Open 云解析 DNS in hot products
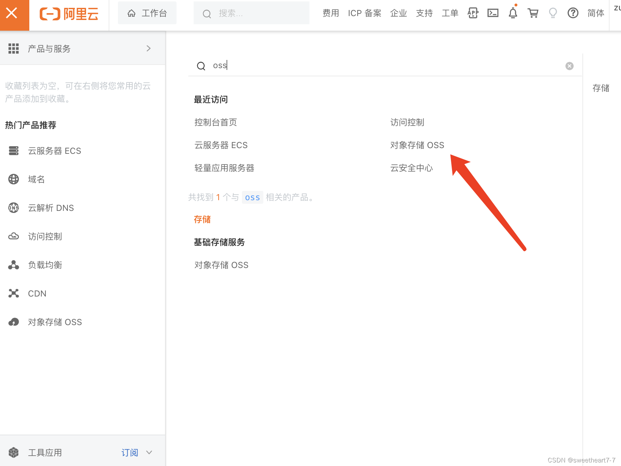The image size is (621, 466). point(51,208)
